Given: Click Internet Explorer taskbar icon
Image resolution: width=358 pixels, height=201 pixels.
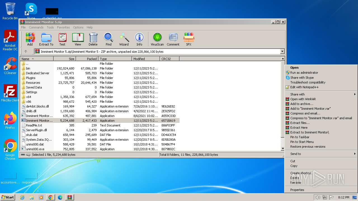Looking at the screenshot, I should pyautogui.click(x=22, y=197).
